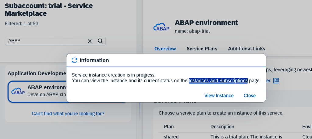312x139 pixels.
Task: Click the sync icon in the Information dialog
Action: [74, 60]
